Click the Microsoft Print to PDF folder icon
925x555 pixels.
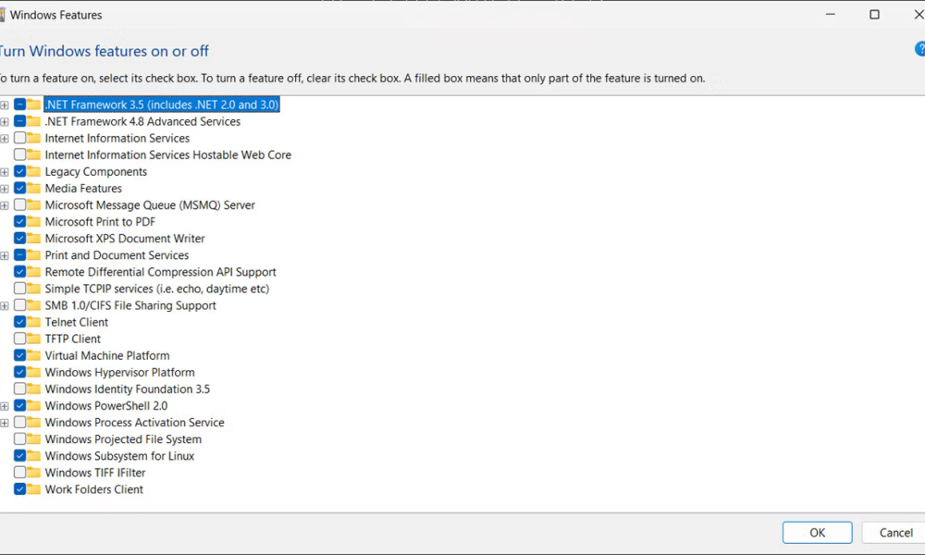pyautogui.click(x=33, y=222)
